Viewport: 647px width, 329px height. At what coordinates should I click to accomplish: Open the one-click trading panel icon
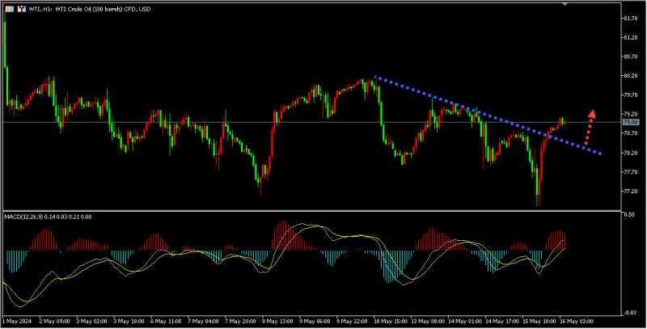(x=22, y=9)
